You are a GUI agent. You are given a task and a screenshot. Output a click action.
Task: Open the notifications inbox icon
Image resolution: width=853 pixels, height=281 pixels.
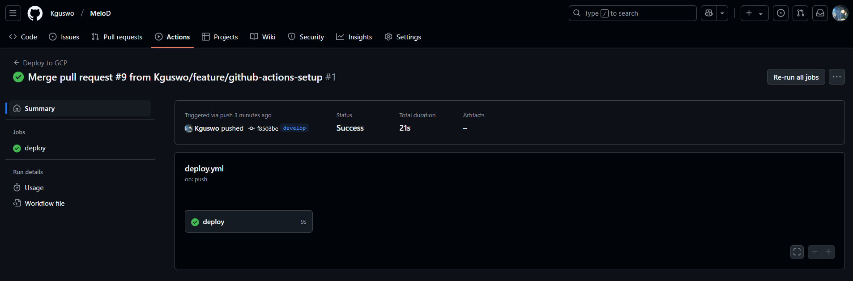tap(820, 13)
